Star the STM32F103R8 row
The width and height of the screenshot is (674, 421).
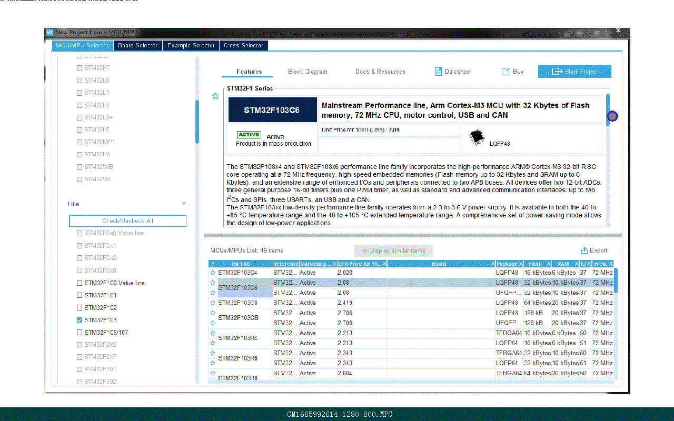(x=213, y=373)
